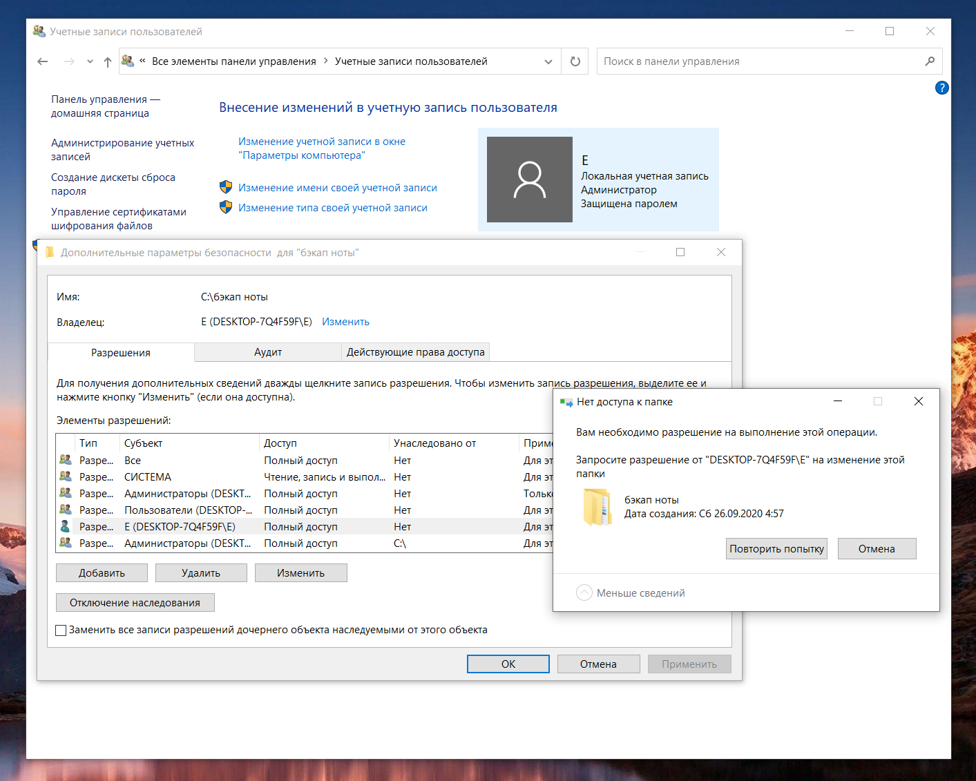This screenshot has height=781, width=976.
Task: Click folder icon in security dialog title
Action: (50, 253)
